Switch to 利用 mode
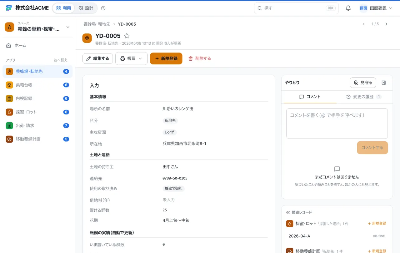Screen dimensions: 400x253 click(63, 8)
